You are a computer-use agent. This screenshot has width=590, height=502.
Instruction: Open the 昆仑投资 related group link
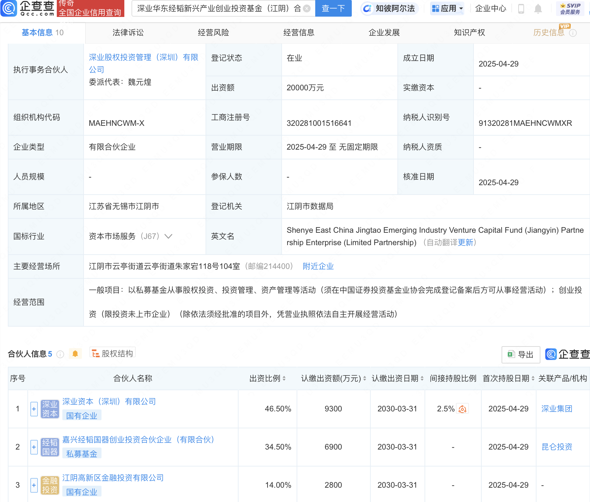[x=557, y=447]
